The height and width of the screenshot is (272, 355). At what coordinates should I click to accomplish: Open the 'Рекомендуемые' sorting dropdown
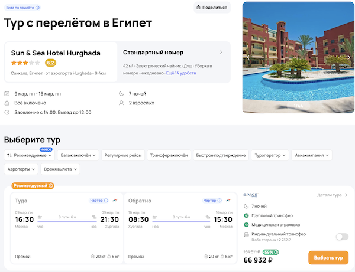30,155
